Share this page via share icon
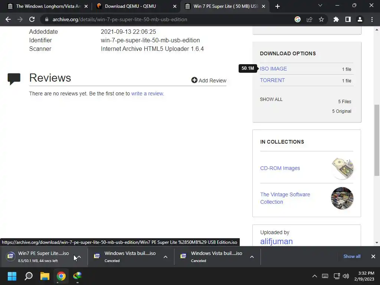The height and width of the screenshot is (285, 380). point(309,19)
